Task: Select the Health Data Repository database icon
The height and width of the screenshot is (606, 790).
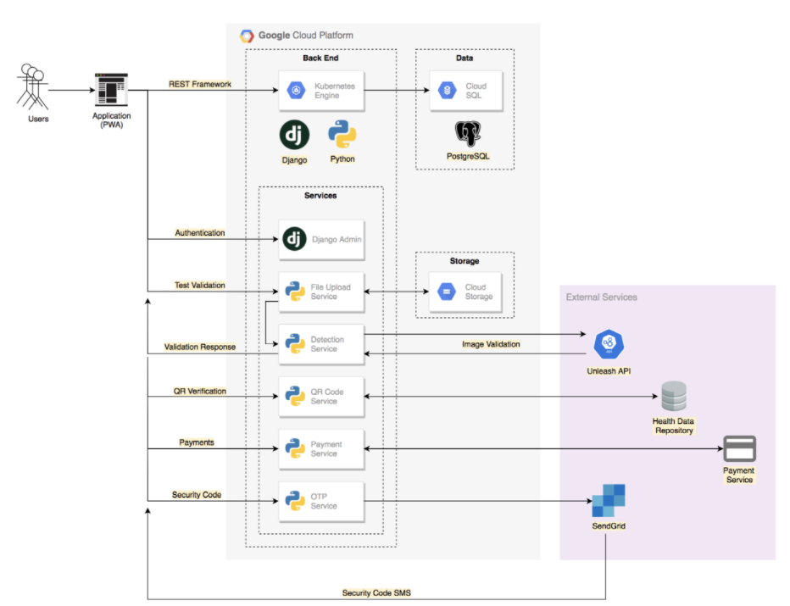Action: pos(673,398)
